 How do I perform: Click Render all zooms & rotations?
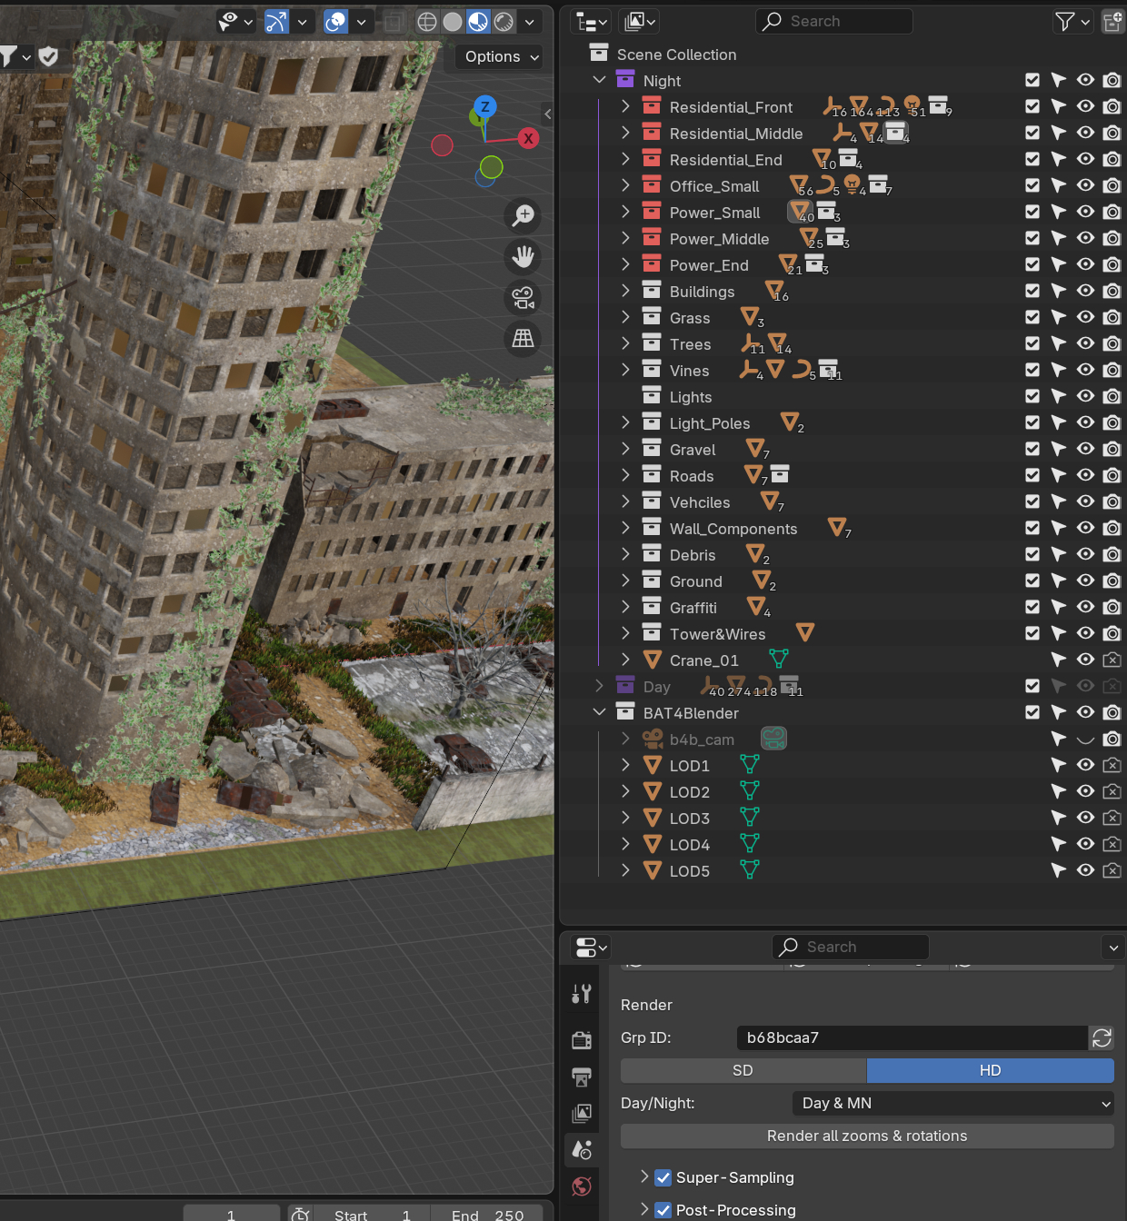tap(867, 1136)
